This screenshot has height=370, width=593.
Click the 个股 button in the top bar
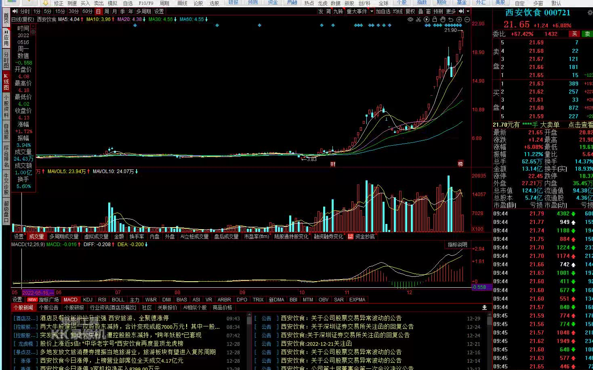[402, 2]
